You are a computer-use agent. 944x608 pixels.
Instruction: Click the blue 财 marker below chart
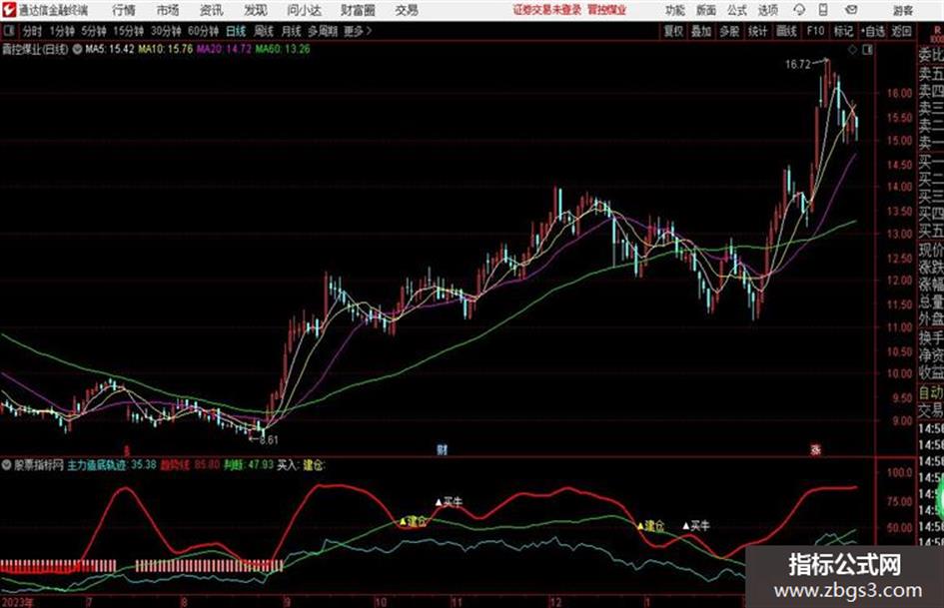pyautogui.click(x=442, y=449)
